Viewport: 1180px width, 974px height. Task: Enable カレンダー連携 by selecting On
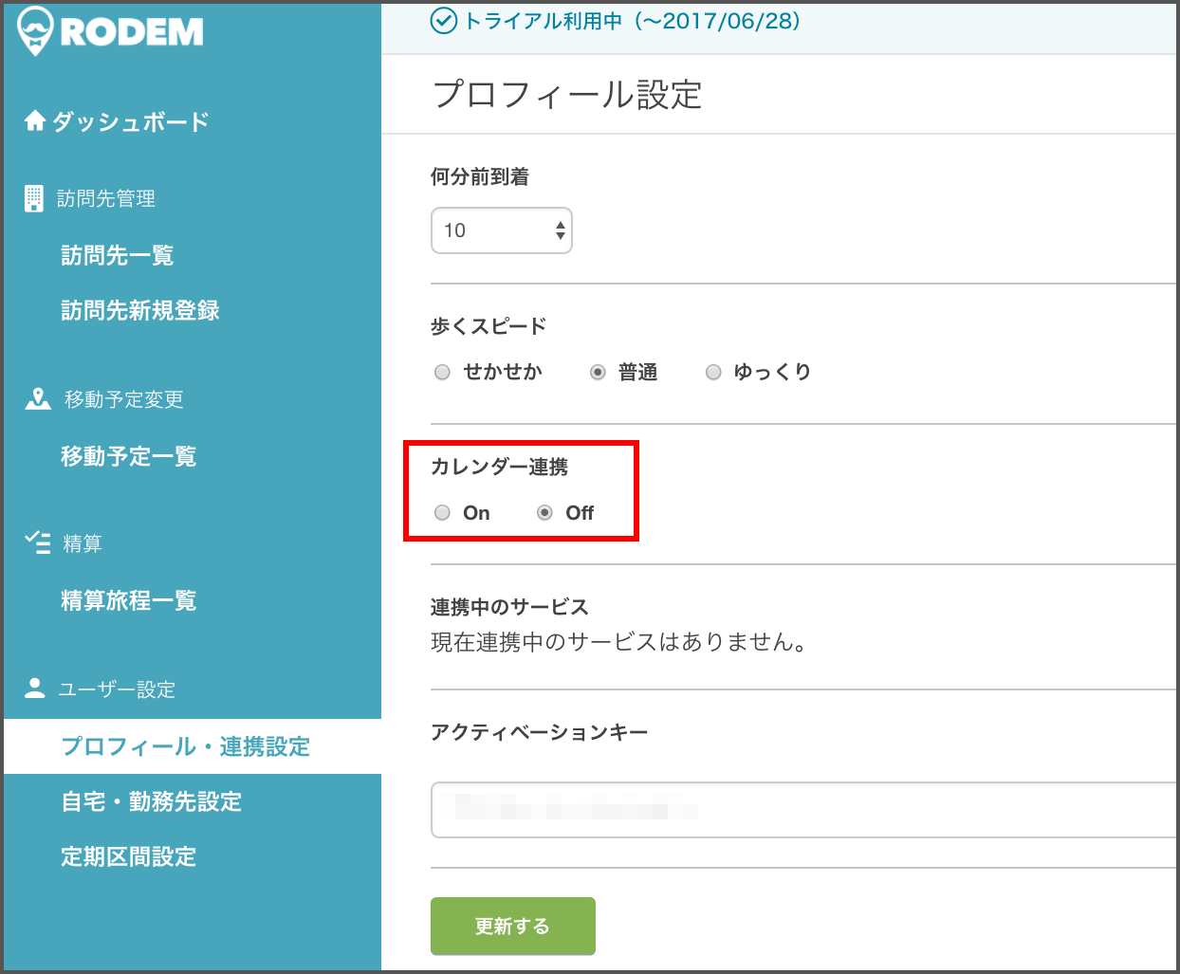coord(442,512)
